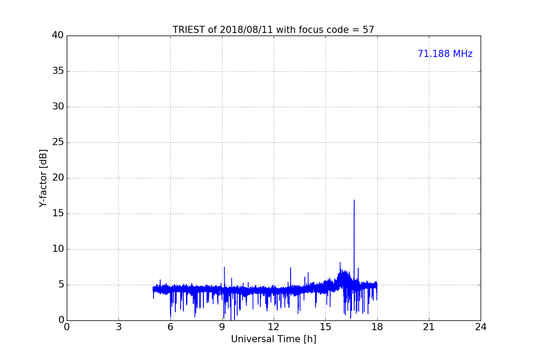Image resolution: width=534 pixels, height=356 pixels.
Task: Click the y-axis tick label 10
Action: [58, 249]
